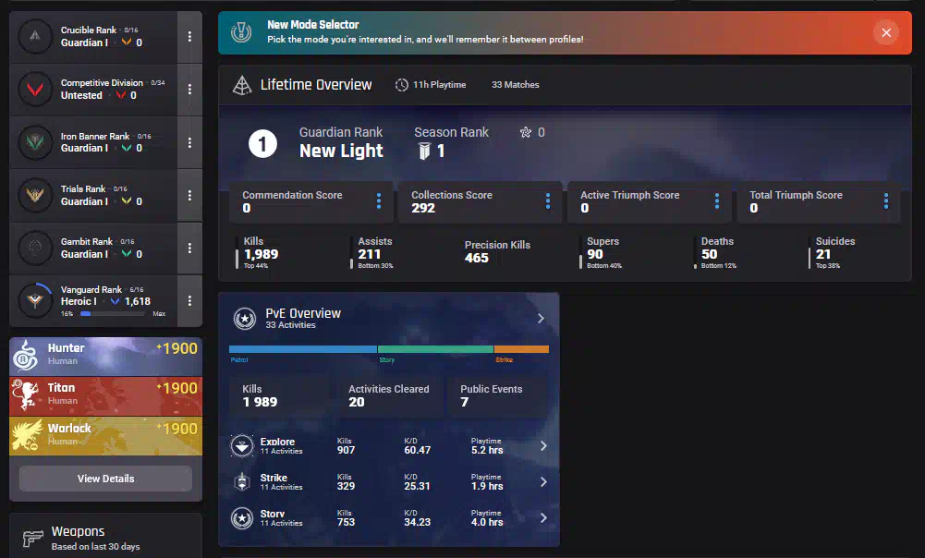Click the Story activity icon
Screen dimensions: 925x558
[242, 518]
